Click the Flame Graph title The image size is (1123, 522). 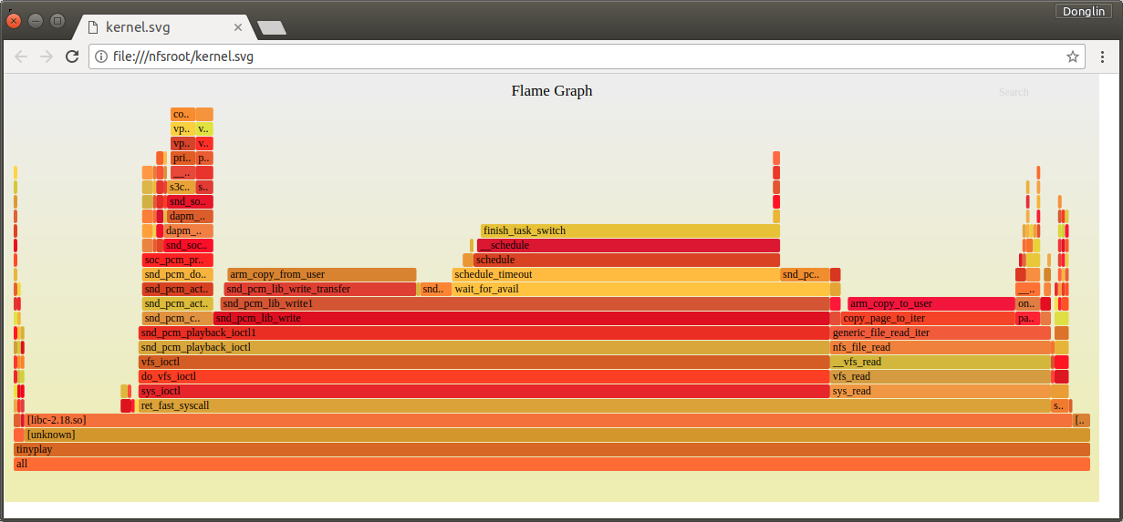point(552,90)
